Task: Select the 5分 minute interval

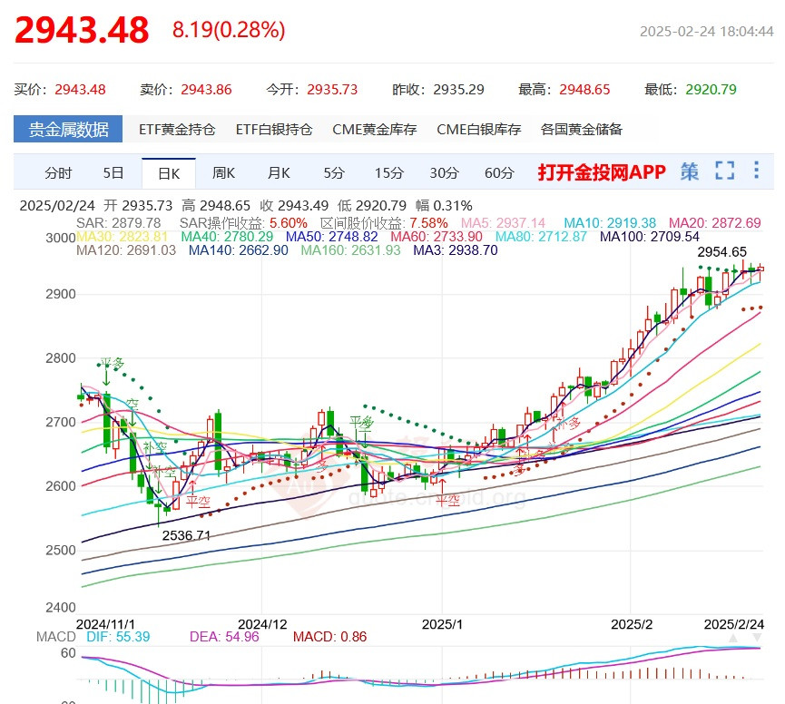Action: tap(334, 172)
